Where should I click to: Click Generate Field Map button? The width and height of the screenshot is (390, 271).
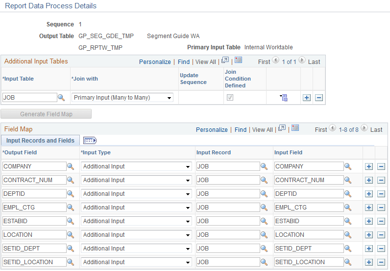pos(46,114)
